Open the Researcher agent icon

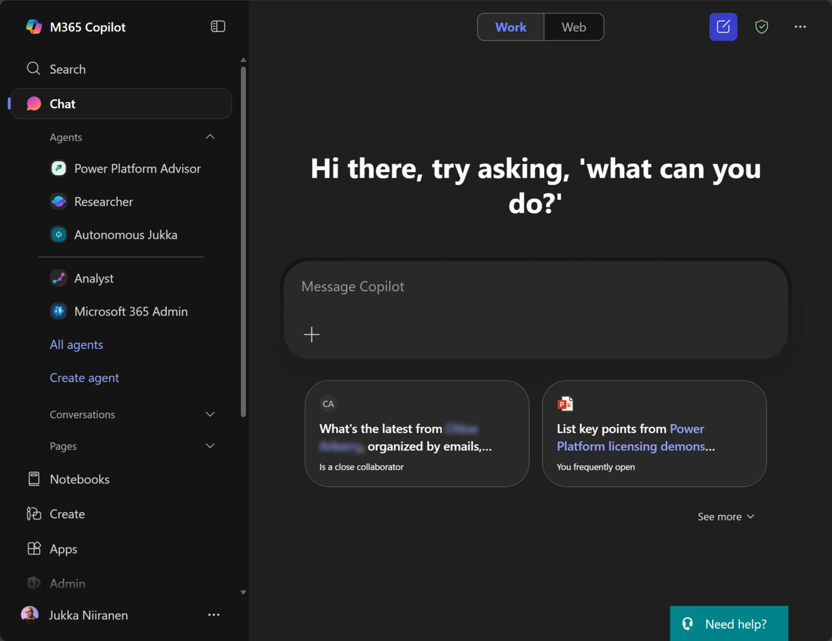point(59,202)
